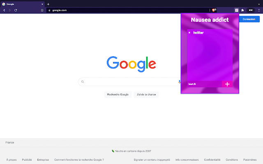Select the twitter entry in the popup
This screenshot has height=164, width=263.
click(198, 33)
